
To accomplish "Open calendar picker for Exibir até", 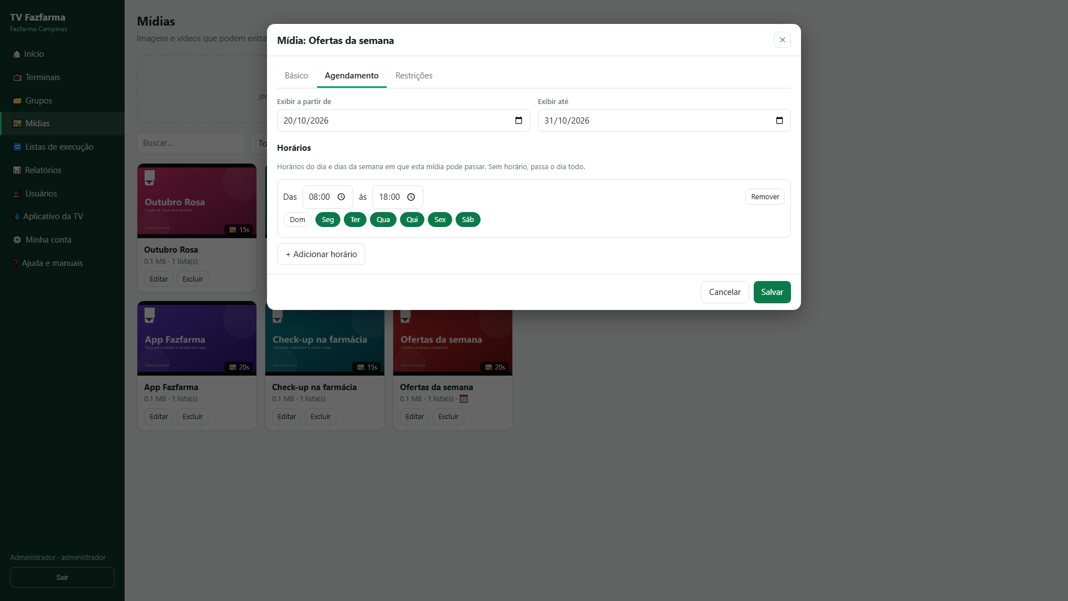I will [x=779, y=121].
